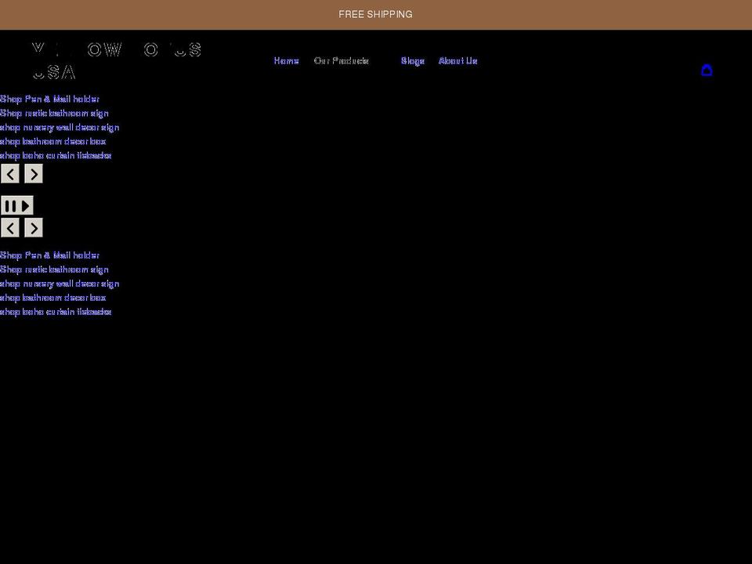Expand the Our Products dropdown menu

342,60
